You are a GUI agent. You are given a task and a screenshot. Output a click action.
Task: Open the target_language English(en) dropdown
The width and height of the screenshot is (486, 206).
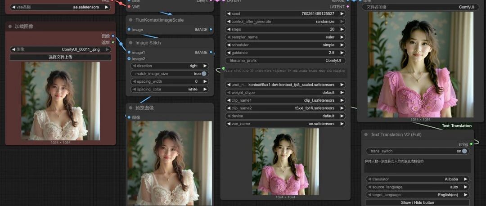point(418,195)
